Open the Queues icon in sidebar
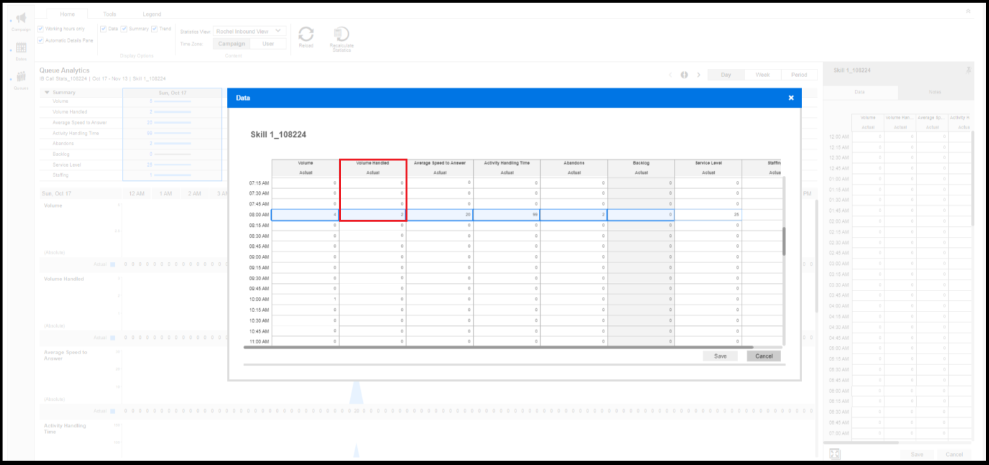This screenshot has width=989, height=465. click(21, 76)
